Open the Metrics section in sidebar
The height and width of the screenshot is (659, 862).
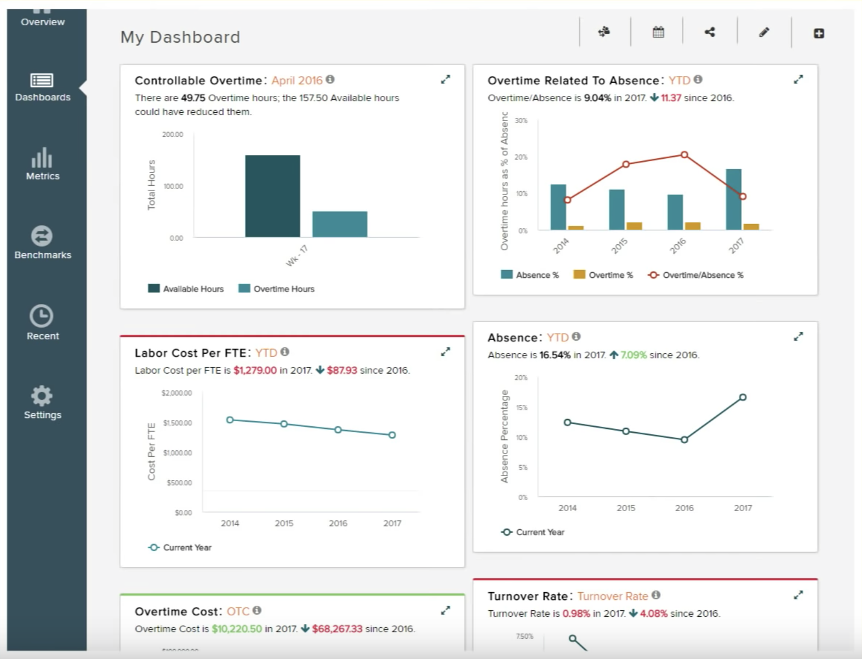pyautogui.click(x=42, y=164)
